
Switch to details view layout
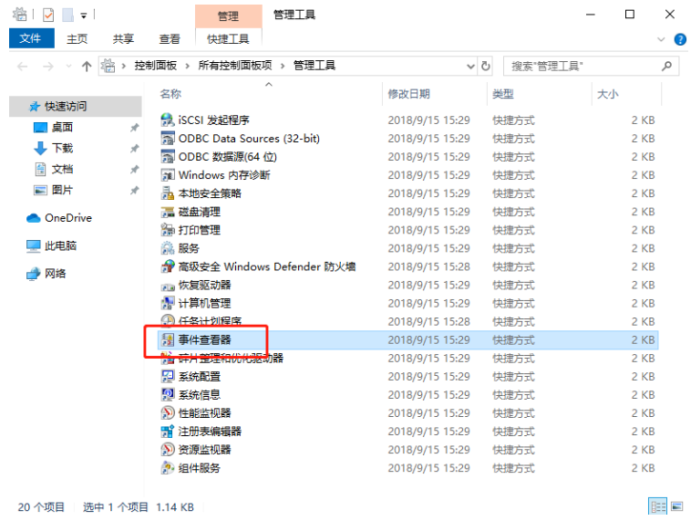656,506
